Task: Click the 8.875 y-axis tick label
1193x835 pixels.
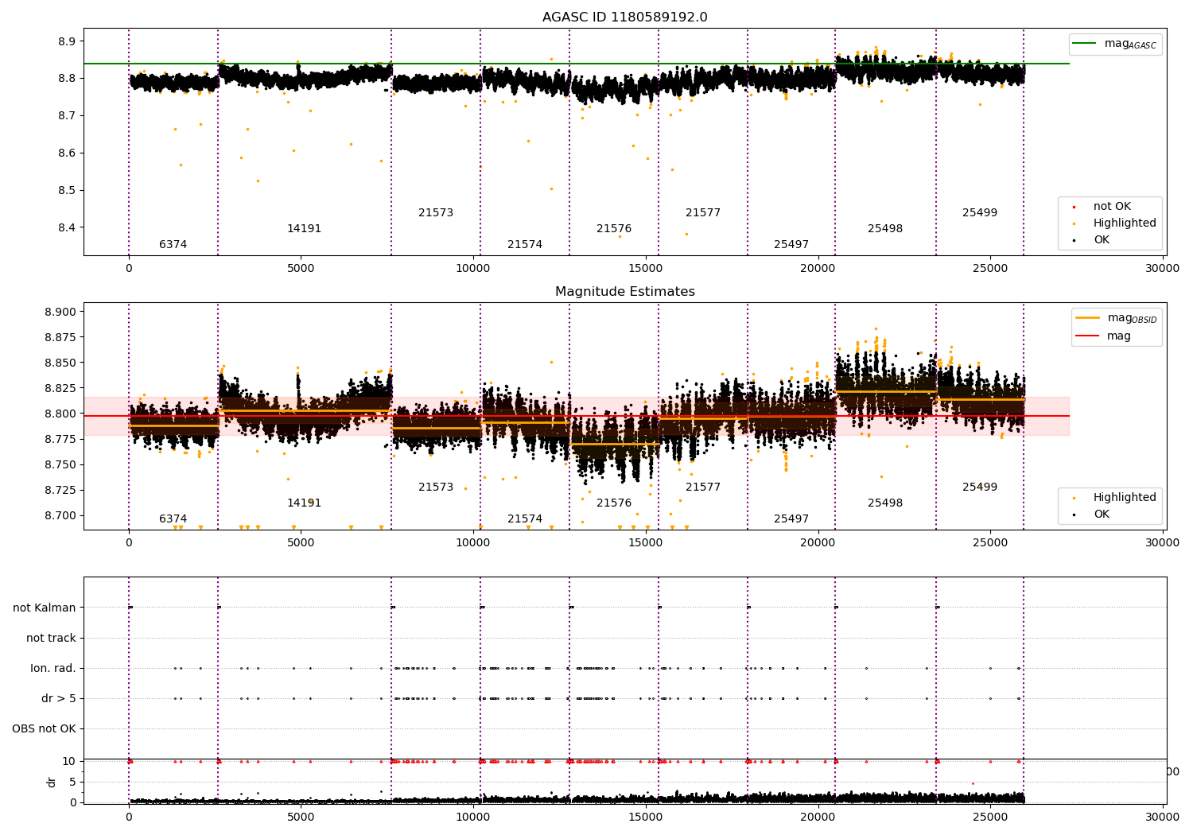Action: [60, 338]
